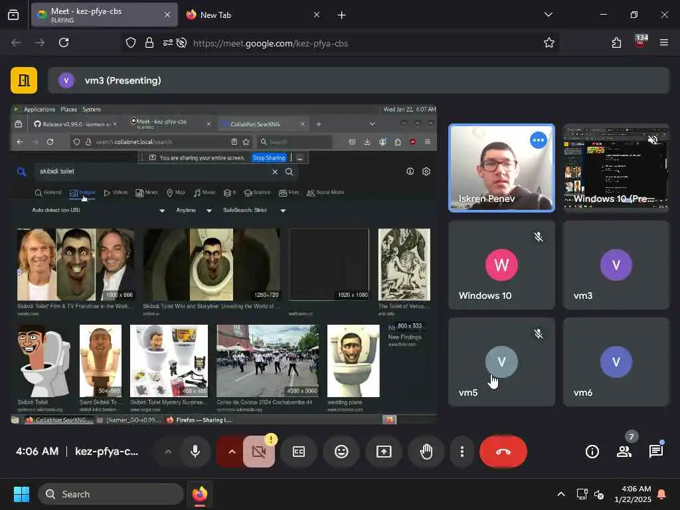Screen dimensions: 680x510
Task: Click the vm3 presenter avatar
Action: click(66, 80)
